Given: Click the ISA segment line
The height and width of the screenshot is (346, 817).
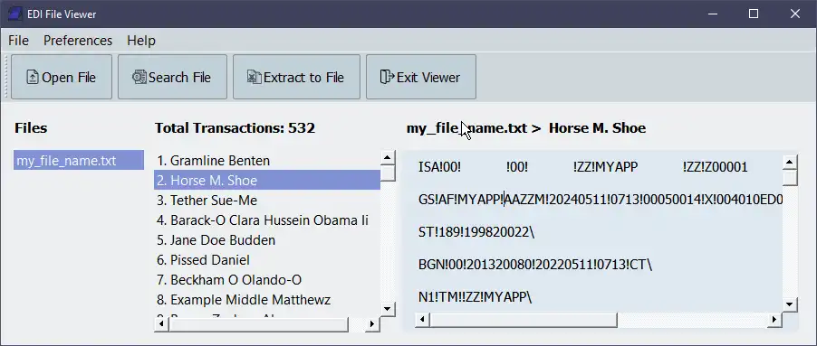Looking at the screenshot, I should coord(583,167).
